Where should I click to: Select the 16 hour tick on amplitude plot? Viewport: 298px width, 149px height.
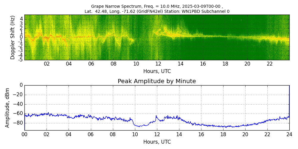(201, 134)
